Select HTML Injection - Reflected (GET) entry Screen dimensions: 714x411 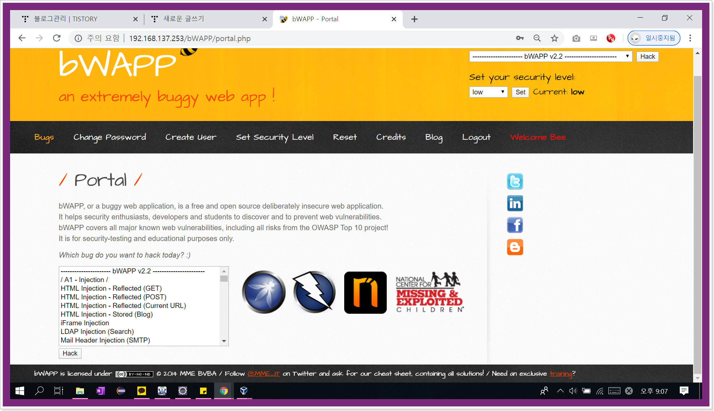click(x=111, y=289)
